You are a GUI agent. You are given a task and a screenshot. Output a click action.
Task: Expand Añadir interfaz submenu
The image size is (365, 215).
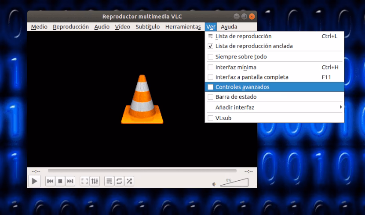(274, 107)
